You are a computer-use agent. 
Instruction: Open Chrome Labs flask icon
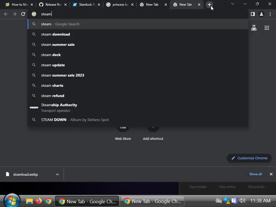tap(254, 28)
